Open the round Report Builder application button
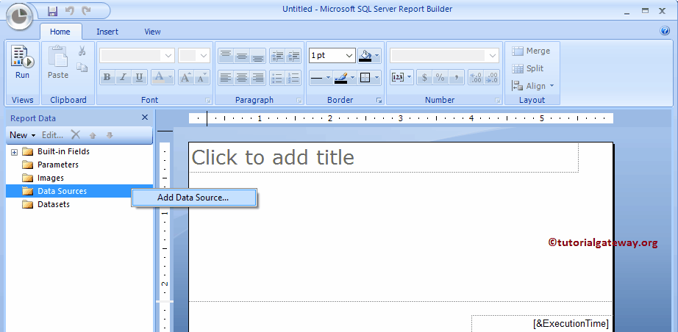Screen dimensions: 678x332 [19, 17]
